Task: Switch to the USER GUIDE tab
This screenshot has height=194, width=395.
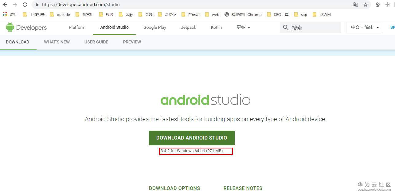Action: click(x=96, y=42)
